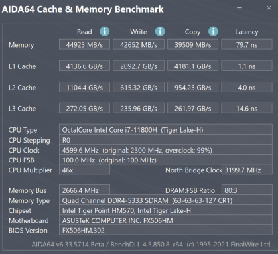This screenshot has height=254, width=278.
Task: Click the Write info icon
Action: click(160, 31)
